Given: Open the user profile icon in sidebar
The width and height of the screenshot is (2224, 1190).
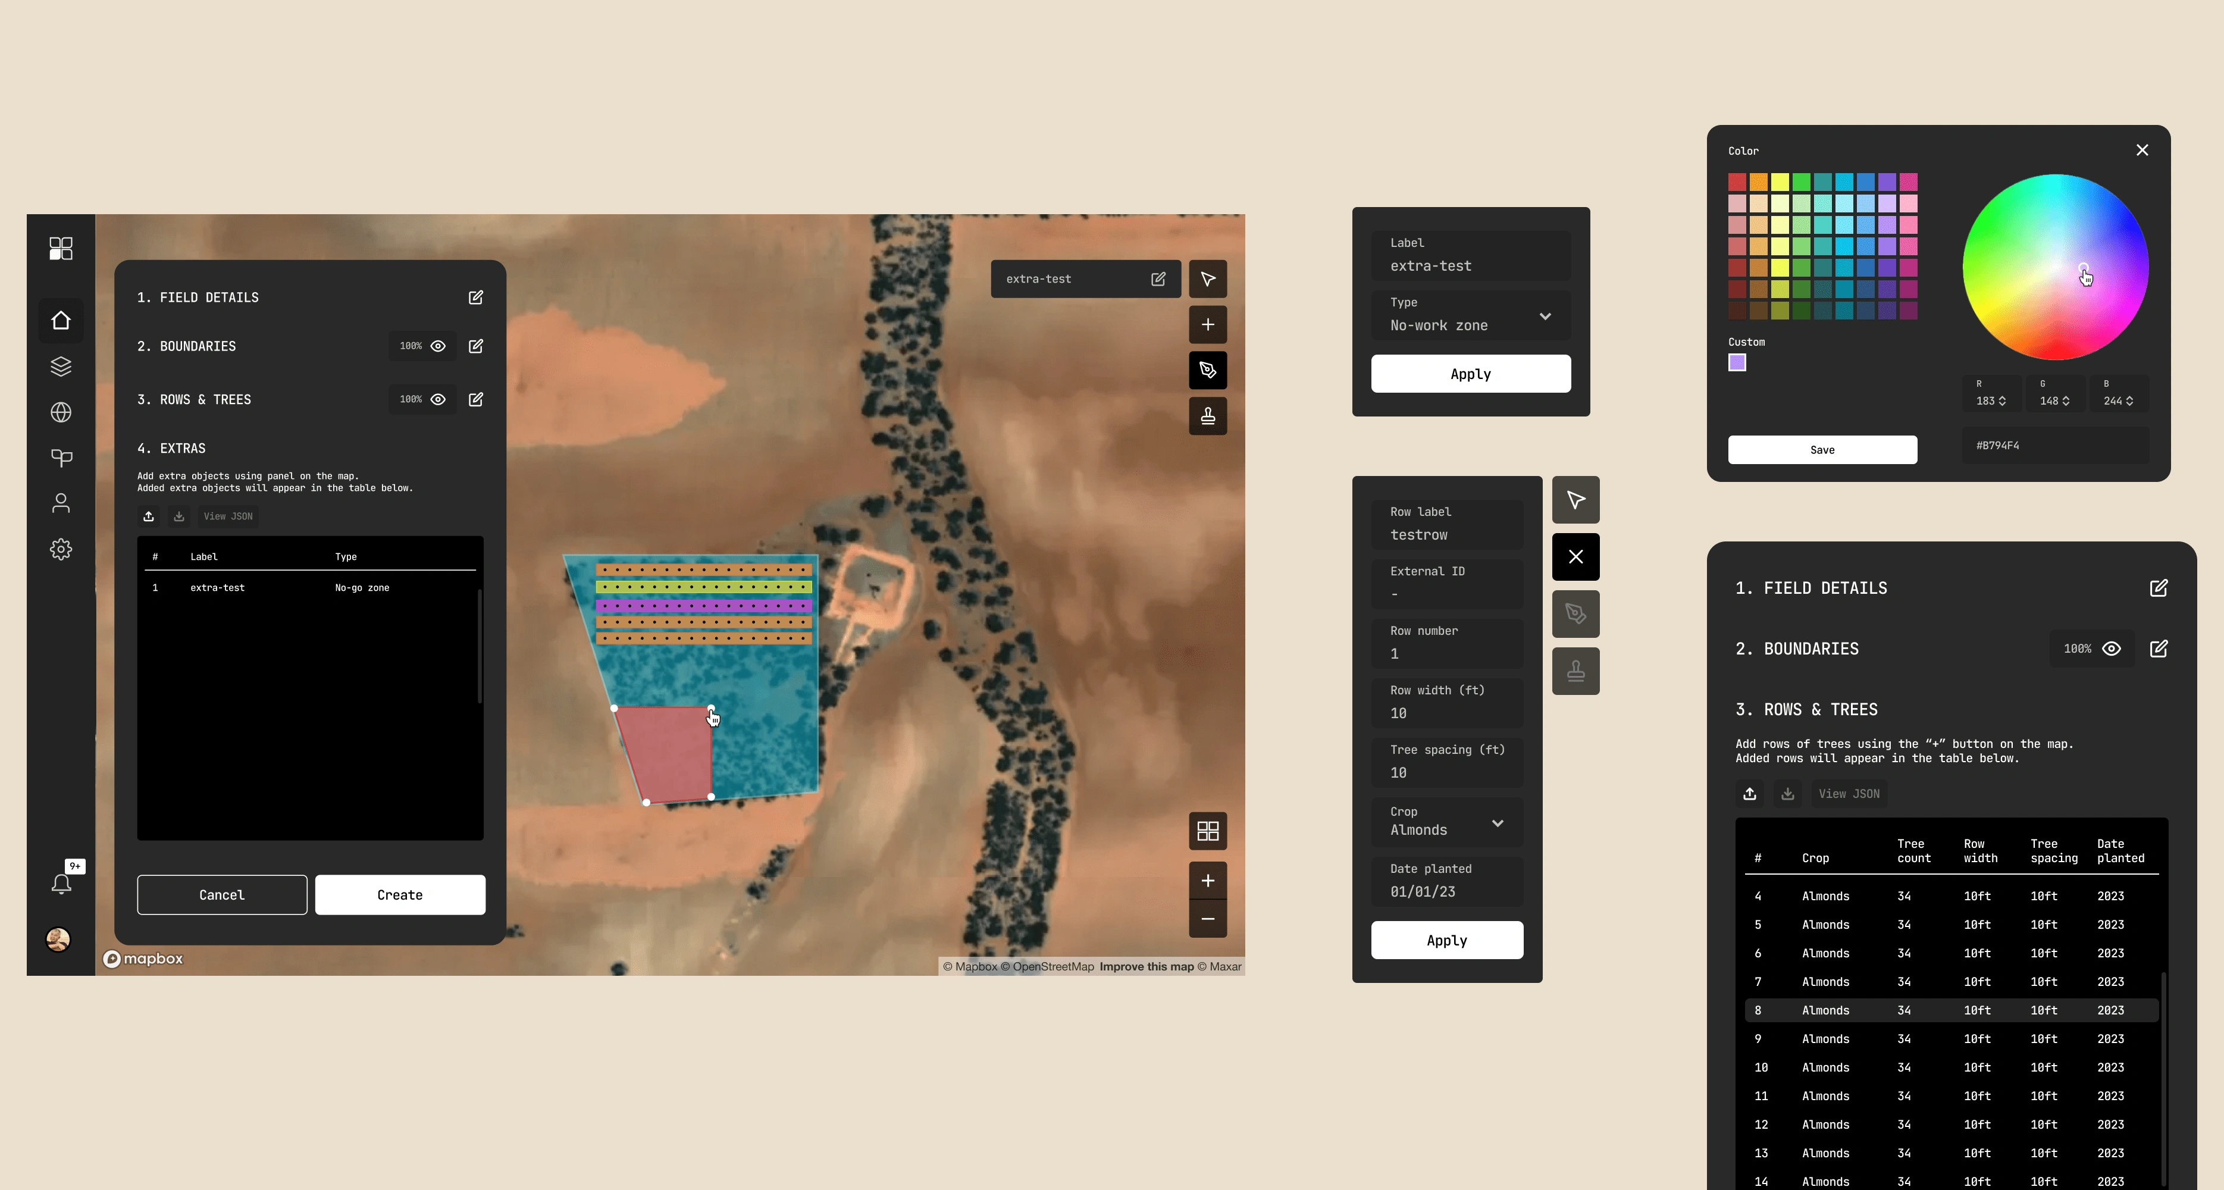Looking at the screenshot, I should point(61,503).
